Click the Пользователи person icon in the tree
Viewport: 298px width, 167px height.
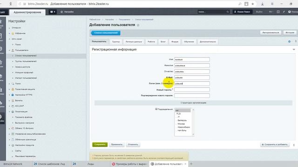(13, 50)
